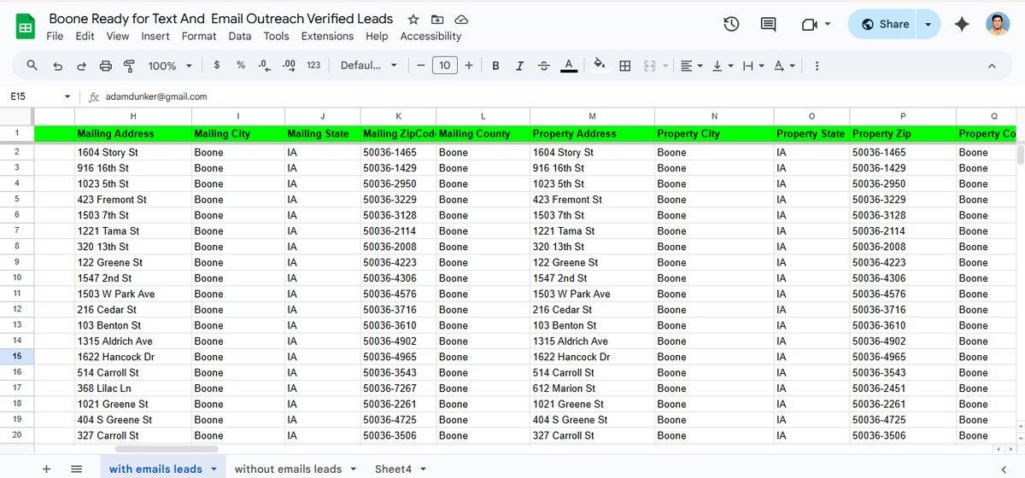The height and width of the screenshot is (478, 1025).
Task: Open version history clock icon
Action: 731,25
